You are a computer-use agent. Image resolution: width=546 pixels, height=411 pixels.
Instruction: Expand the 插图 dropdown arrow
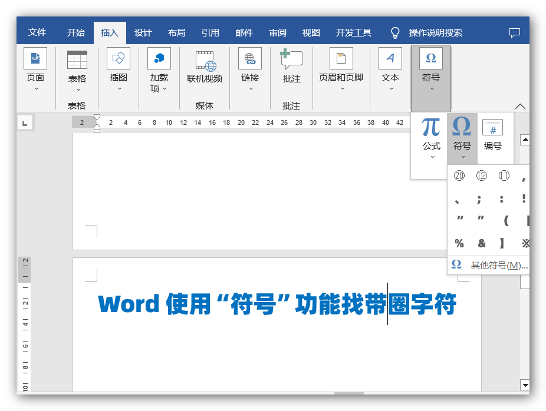(x=120, y=89)
